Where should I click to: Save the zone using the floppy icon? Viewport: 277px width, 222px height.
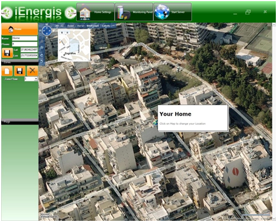point(20,71)
